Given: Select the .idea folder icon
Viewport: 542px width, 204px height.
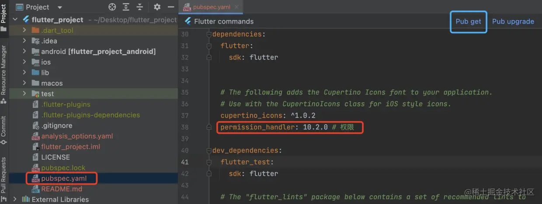Looking at the screenshot, I should pos(36,41).
